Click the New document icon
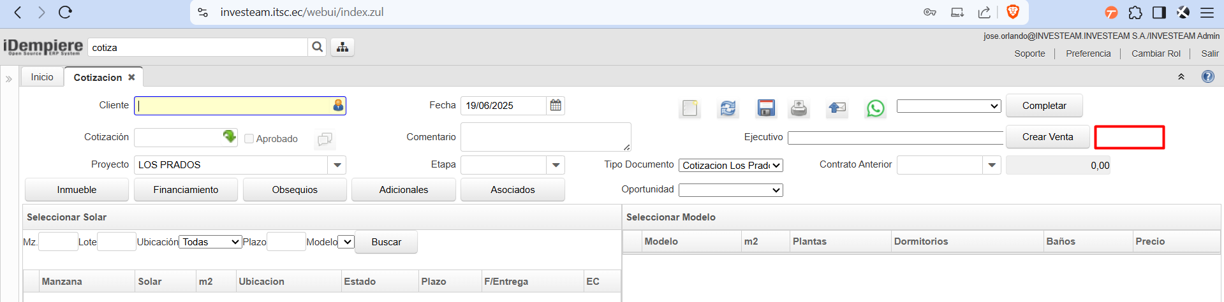 click(x=689, y=108)
